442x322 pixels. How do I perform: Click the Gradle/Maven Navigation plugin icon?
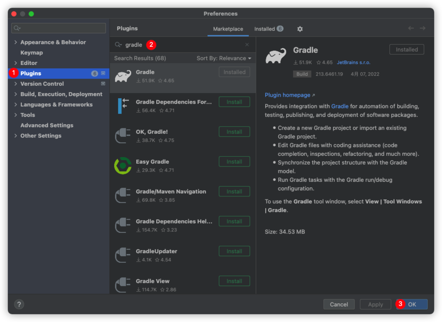tap(123, 196)
